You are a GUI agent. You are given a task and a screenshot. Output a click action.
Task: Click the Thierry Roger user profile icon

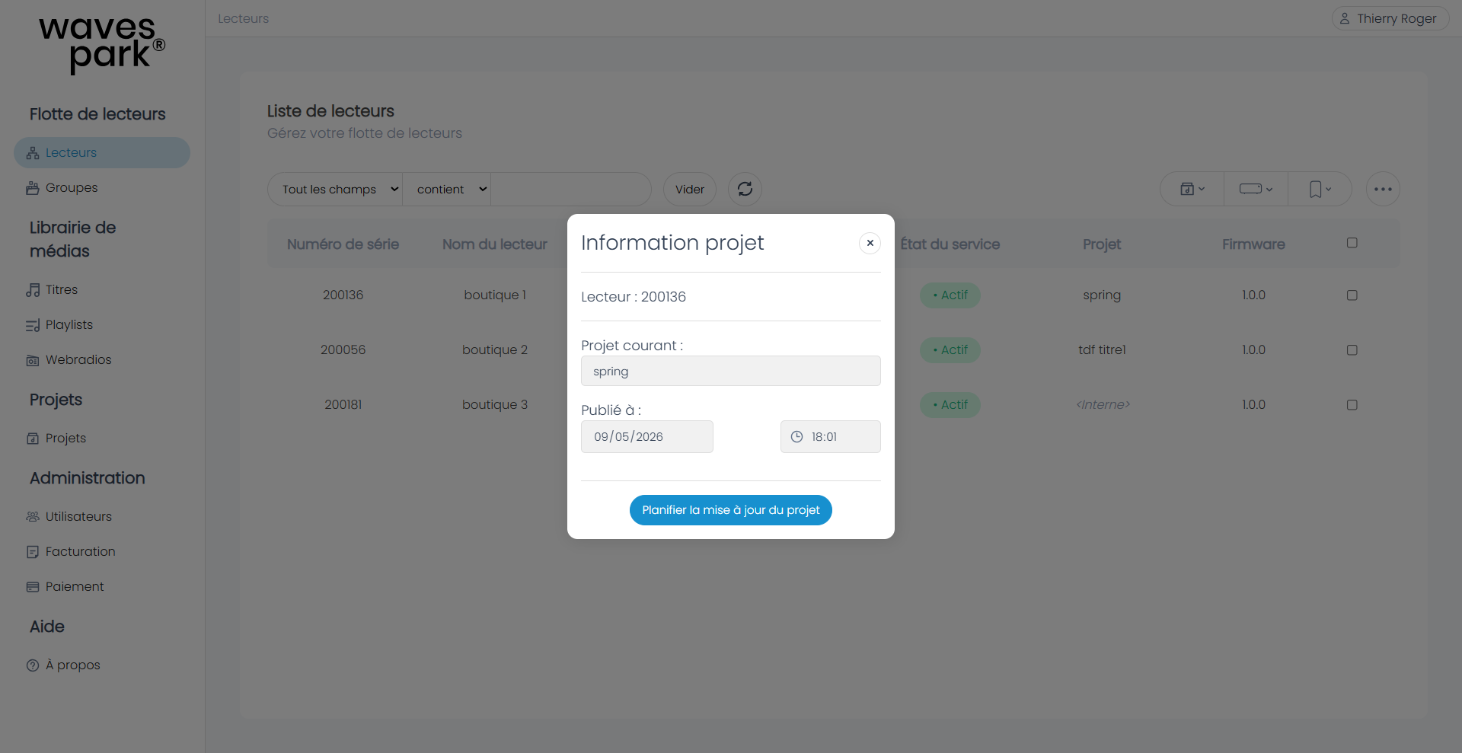pyautogui.click(x=1345, y=18)
